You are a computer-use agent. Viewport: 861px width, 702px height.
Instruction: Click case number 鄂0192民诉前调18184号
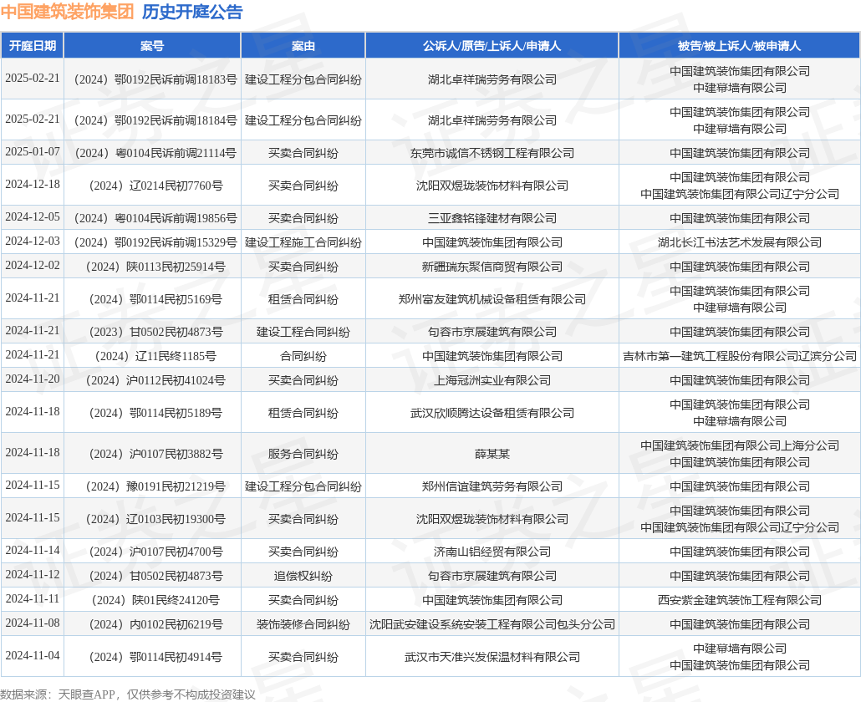155,120
